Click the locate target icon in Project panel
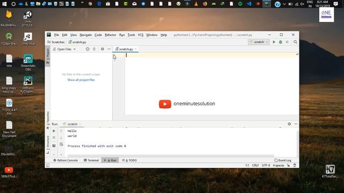 pos(88,49)
